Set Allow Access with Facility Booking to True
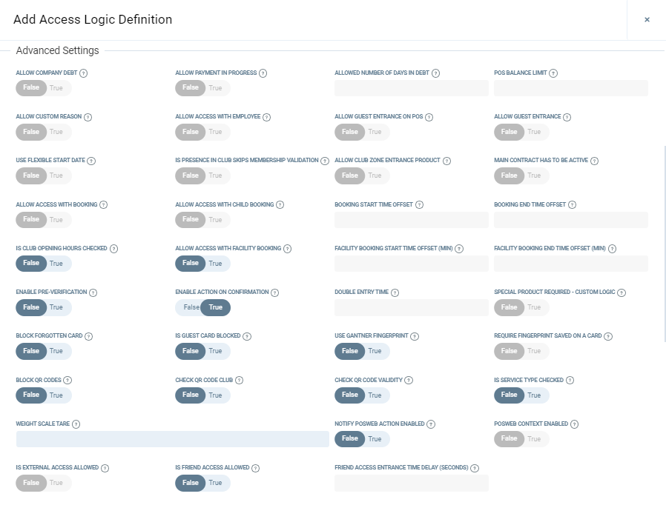The height and width of the screenshot is (505, 666). click(216, 264)
